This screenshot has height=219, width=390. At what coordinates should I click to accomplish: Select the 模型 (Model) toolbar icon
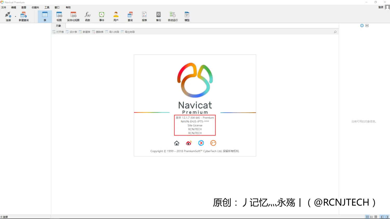(x=187, y=16)
